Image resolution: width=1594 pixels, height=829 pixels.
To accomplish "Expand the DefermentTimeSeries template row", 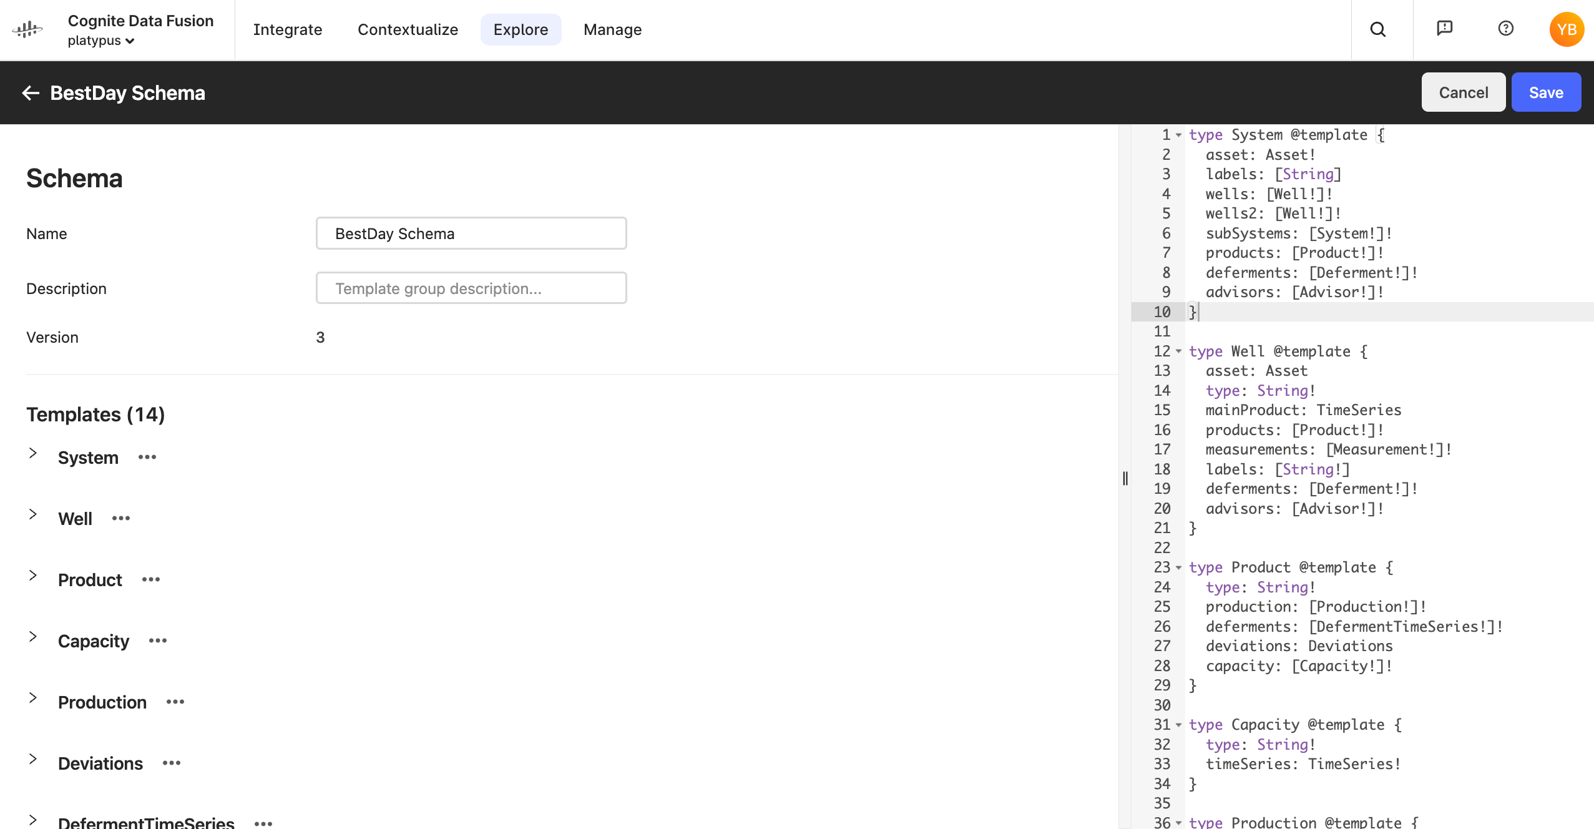I will click(33, 820).
